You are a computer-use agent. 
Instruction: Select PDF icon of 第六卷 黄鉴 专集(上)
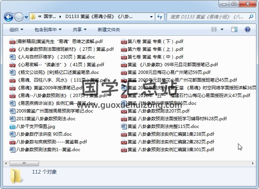click(x=124, y=49)
